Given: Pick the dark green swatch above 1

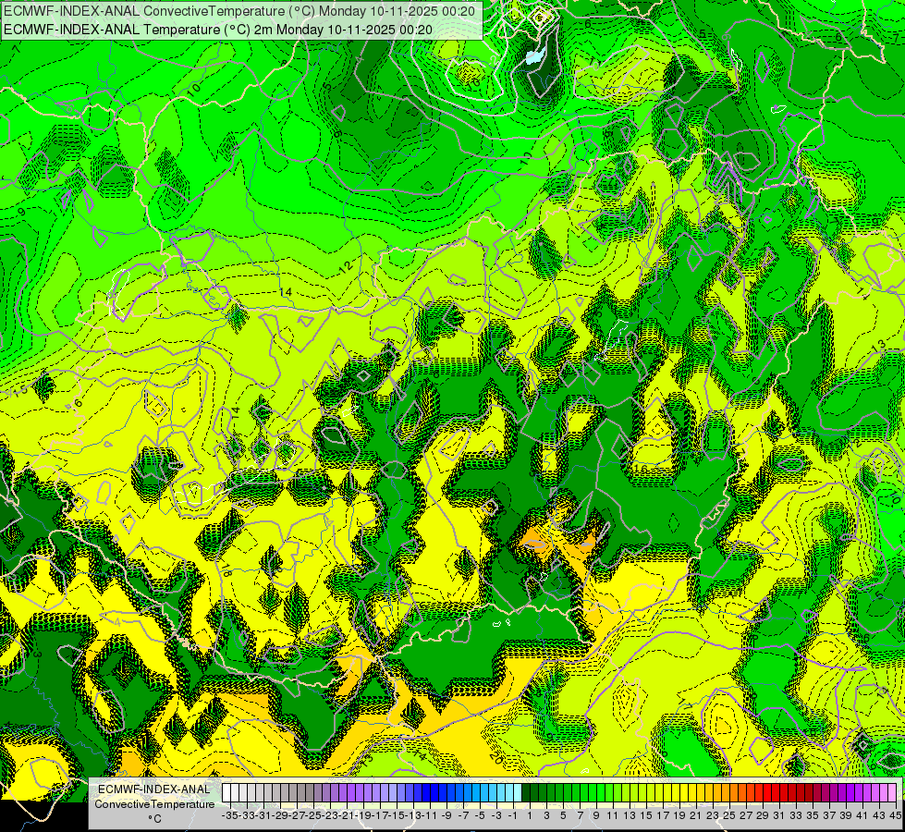Looking at the screenshot, I should [526, 792].
